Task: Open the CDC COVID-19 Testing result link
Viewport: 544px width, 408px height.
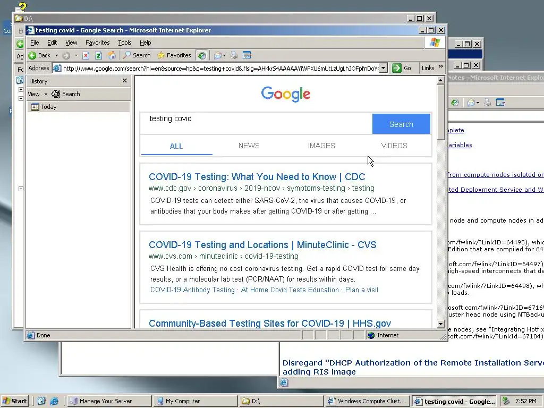Action: [257, 176]
